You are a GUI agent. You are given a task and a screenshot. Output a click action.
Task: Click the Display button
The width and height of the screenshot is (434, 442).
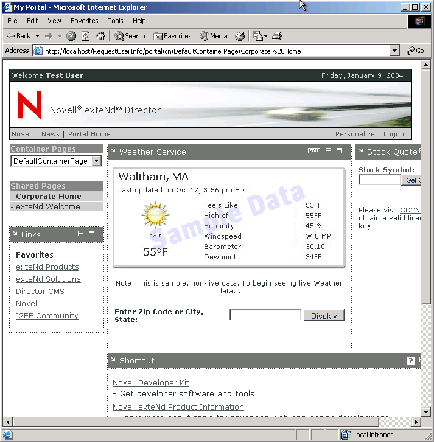click(324, 315)
